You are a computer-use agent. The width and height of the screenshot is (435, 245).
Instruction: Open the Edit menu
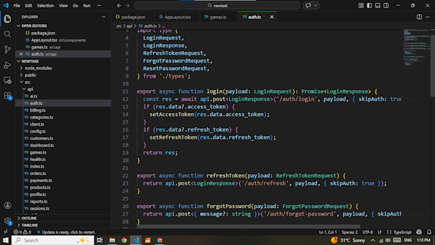(28, 6)
